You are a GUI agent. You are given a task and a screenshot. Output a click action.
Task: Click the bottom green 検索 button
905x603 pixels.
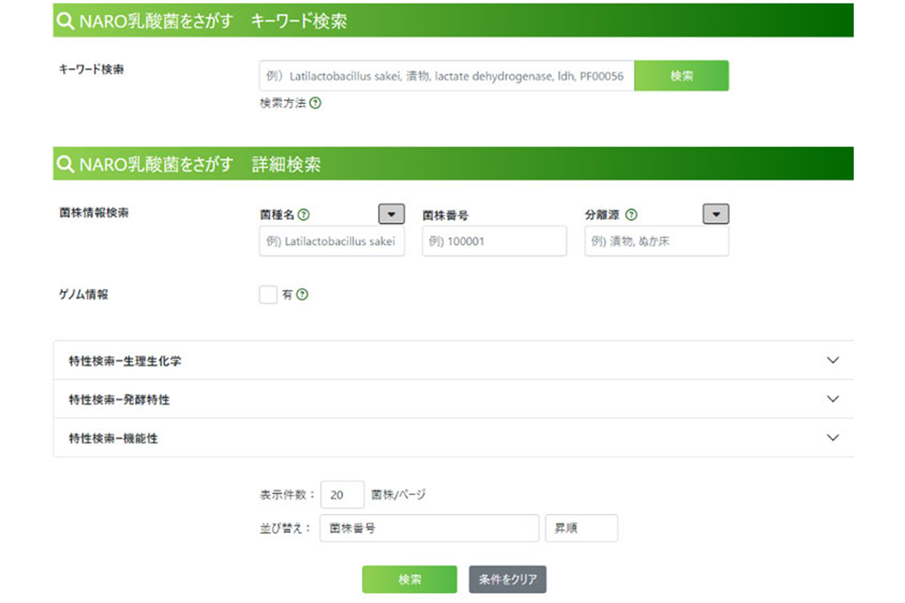coord(410,580)
